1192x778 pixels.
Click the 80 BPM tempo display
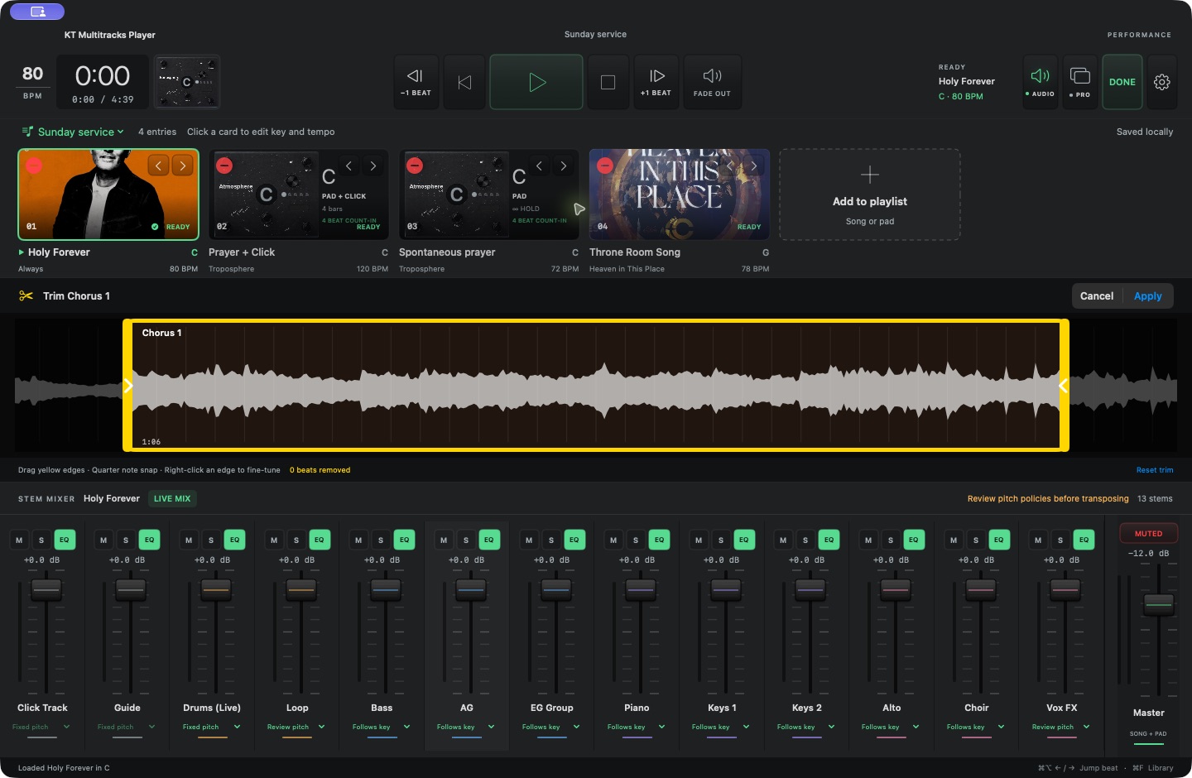32,82
